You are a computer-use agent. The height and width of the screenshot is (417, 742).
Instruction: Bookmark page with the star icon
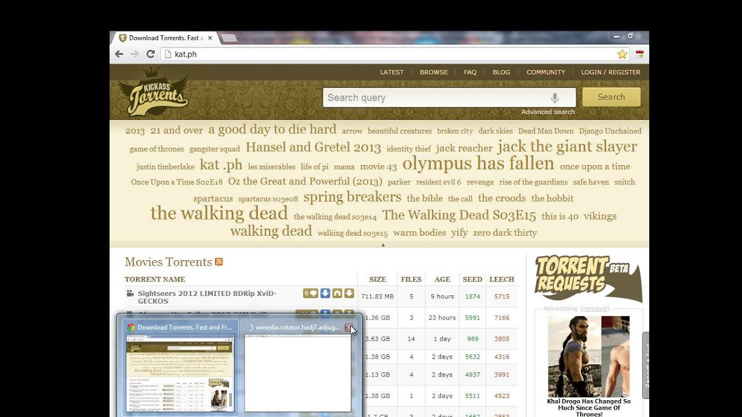pyautogui.click(x=622, y=54)
